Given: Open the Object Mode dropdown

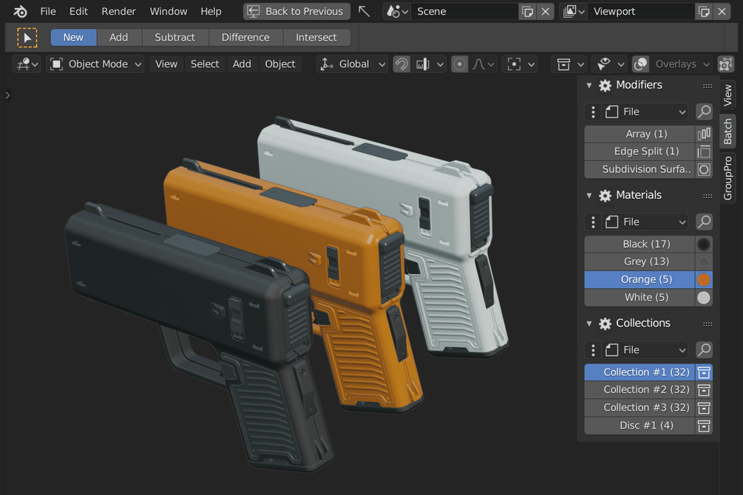Looking at the screenshot, I should pyautogui.click(x=95, y=64).
